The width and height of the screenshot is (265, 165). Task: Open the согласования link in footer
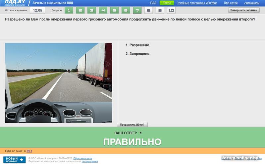(90, 161)
